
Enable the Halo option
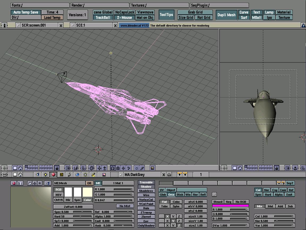(146, 208)
